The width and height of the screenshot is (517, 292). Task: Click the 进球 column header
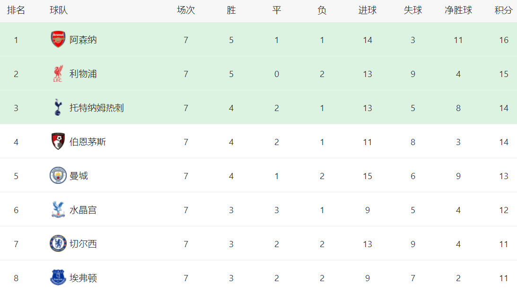coord(368,10)
